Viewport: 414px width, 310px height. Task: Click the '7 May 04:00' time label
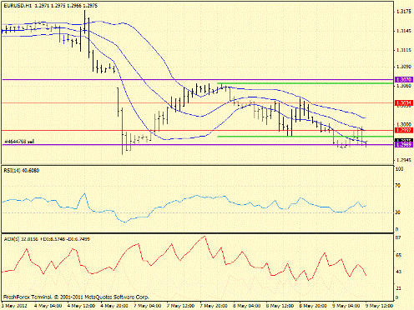(148, 306)
